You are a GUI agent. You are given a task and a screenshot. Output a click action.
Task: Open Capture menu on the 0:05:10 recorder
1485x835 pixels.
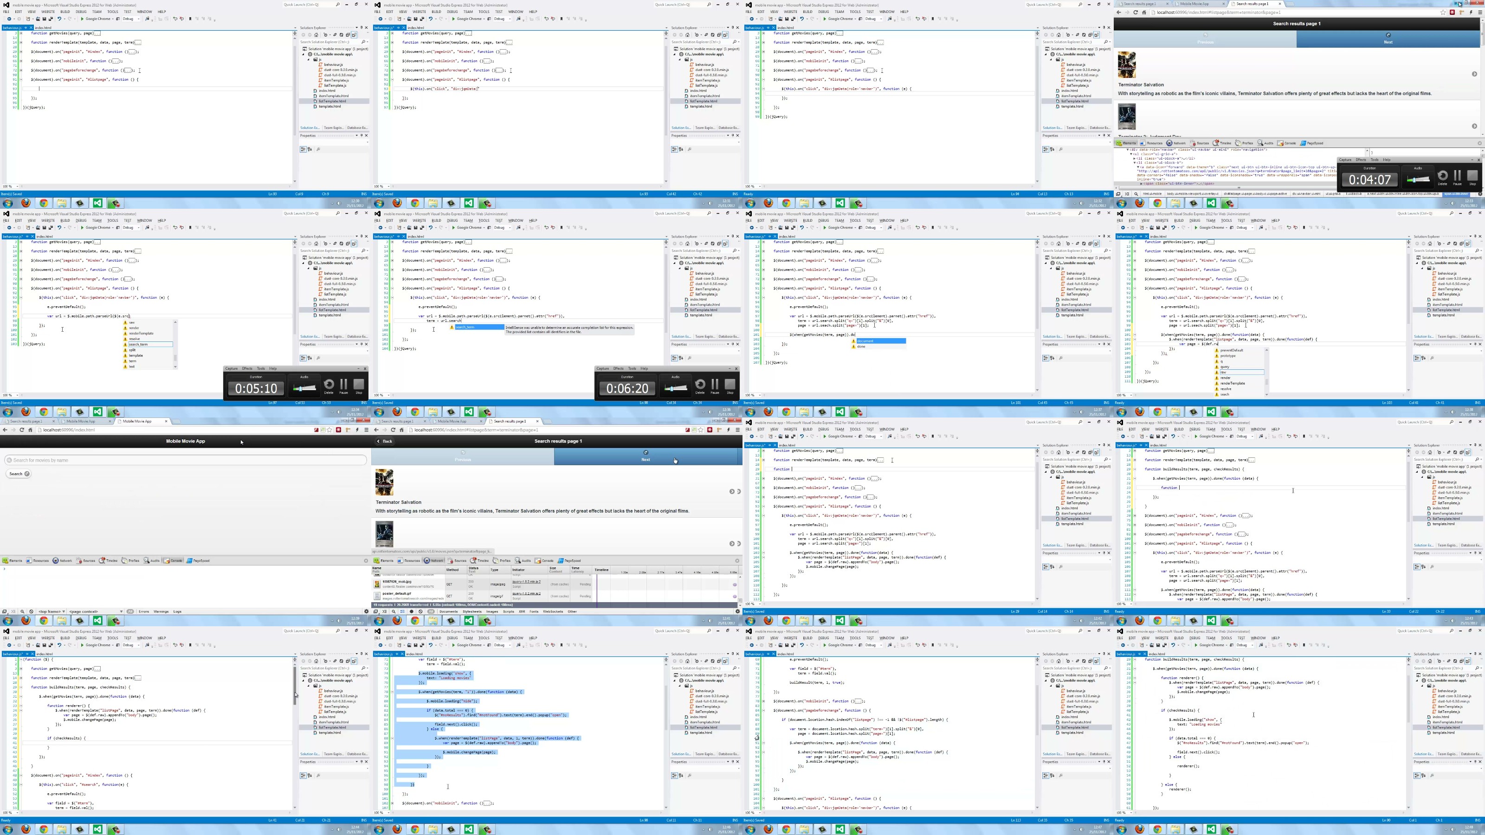tap(231, 368)
